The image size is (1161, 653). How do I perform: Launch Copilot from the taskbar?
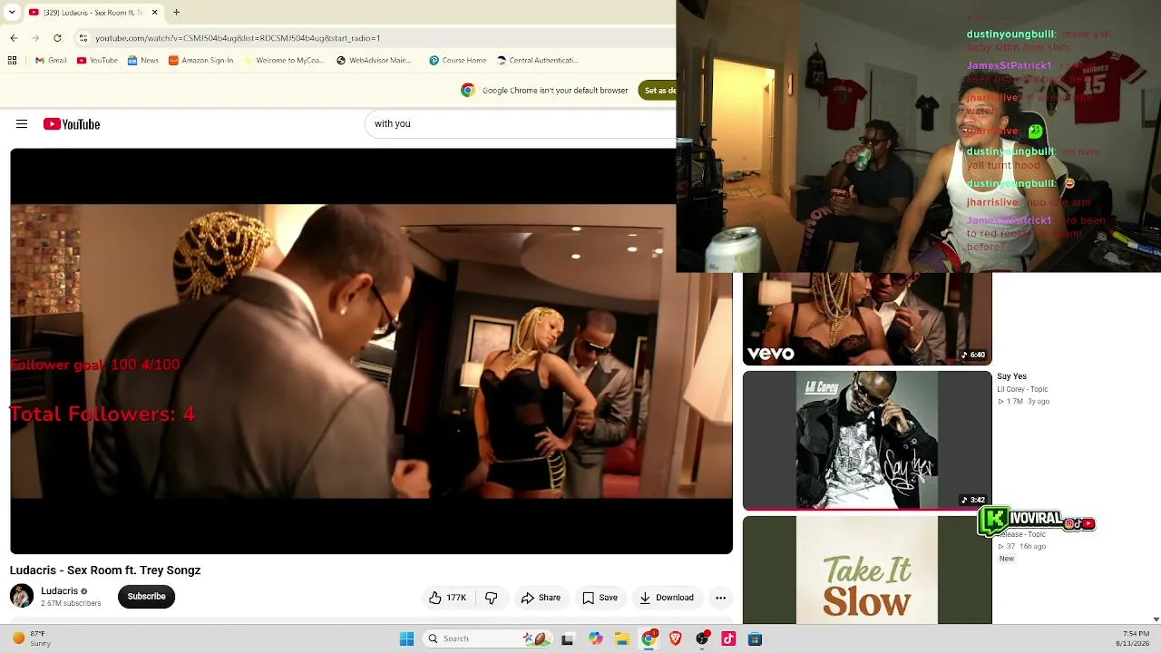point(595,638)
